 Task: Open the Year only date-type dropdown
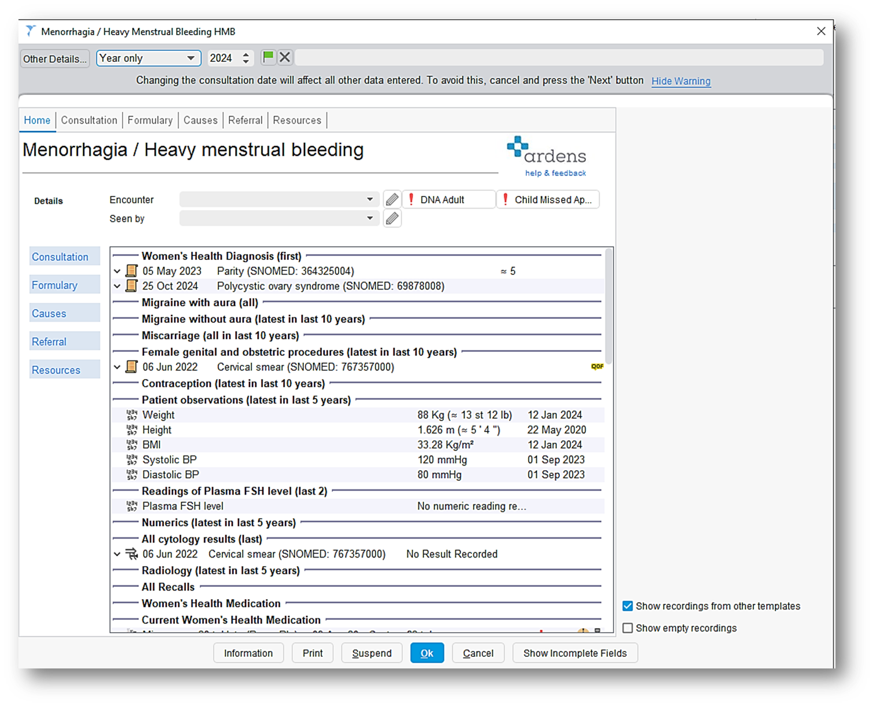148,58
